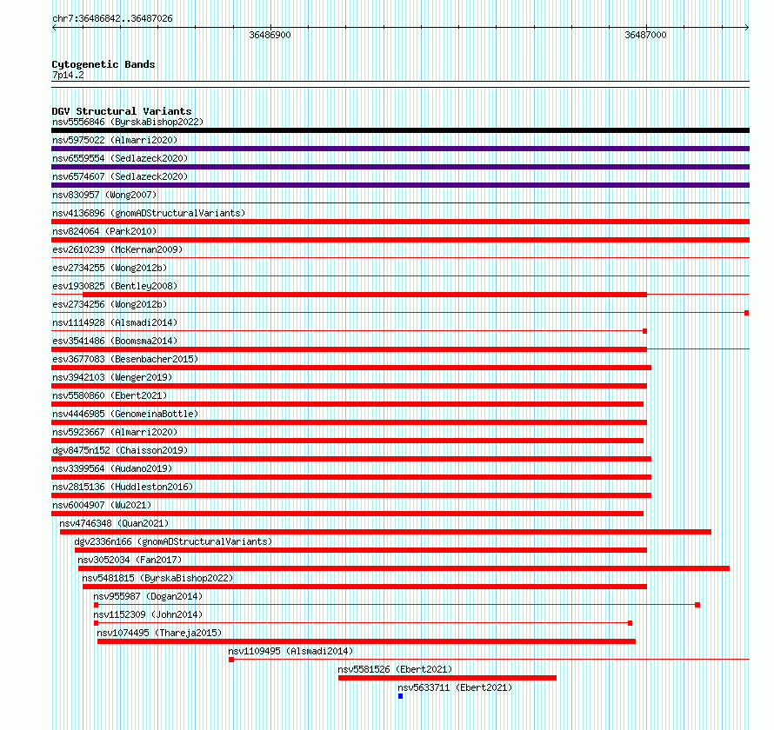Click nsv1109495 red start marker square

pos(231,660)
